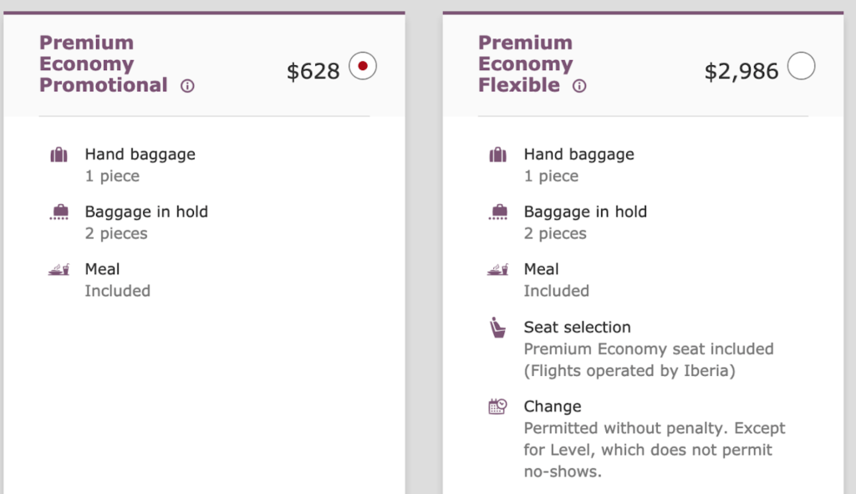The height and width of the screenshot is (494, 856).
Task: Click the meal icon in Flexible fare
Action: [497, 269]
